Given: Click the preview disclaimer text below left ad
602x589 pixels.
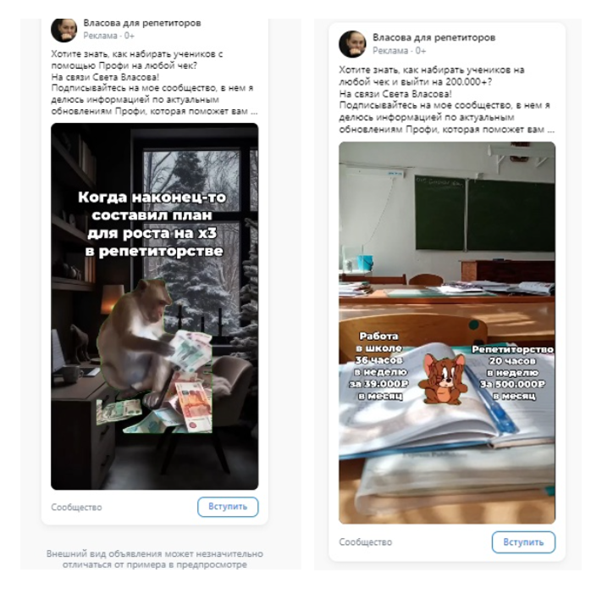Looking at the screenshot, I should pos(155,559).
